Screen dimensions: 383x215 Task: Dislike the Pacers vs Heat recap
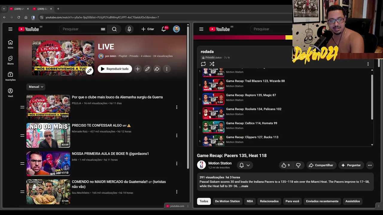coord(298,165)
